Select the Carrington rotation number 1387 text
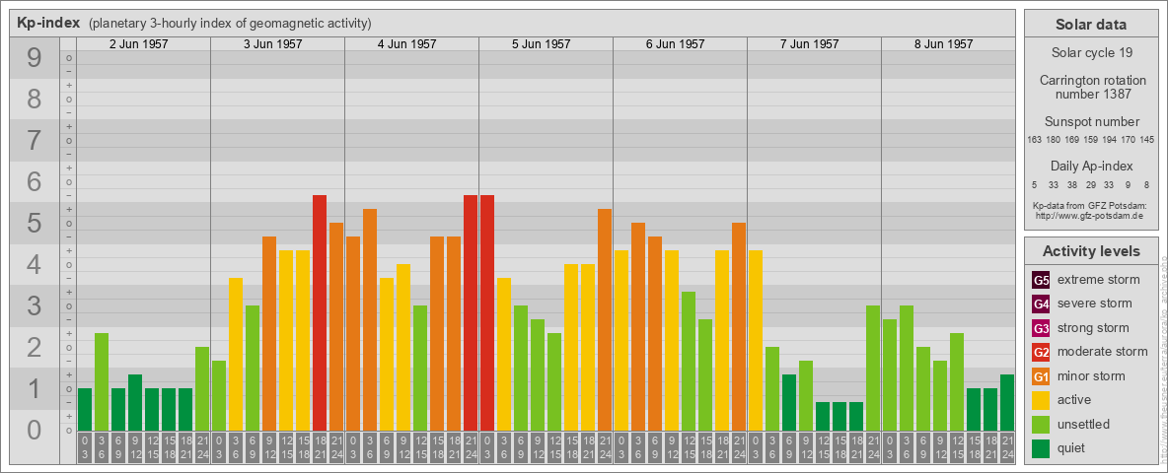The height and width of the screenshot is (473, 1168). click(1091, 87)
